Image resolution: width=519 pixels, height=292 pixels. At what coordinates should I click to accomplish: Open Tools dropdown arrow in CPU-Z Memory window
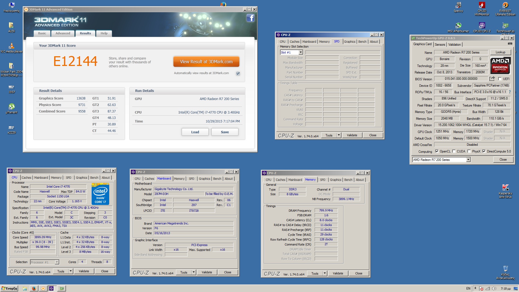pos(325,273)
